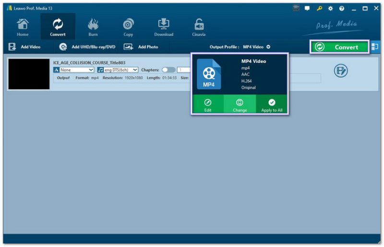Viewport: 384px width, 247px height.
Task: Click the feedback speech bubble icon
Action: 307,9
